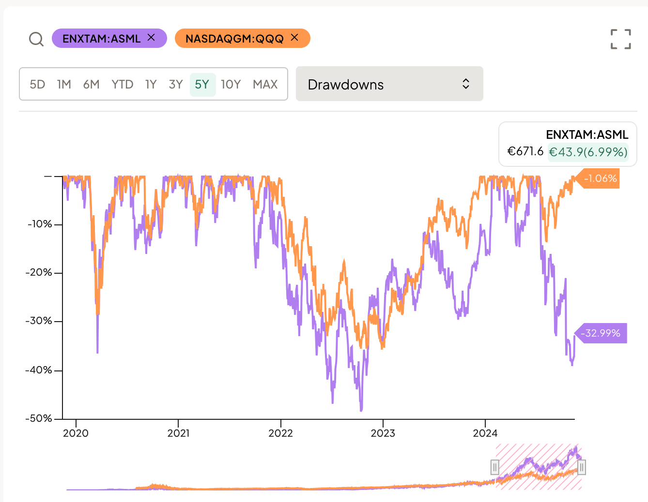648x502 pixels.
Task: Click the left range slider handle
Action: [x=494, y=467]
